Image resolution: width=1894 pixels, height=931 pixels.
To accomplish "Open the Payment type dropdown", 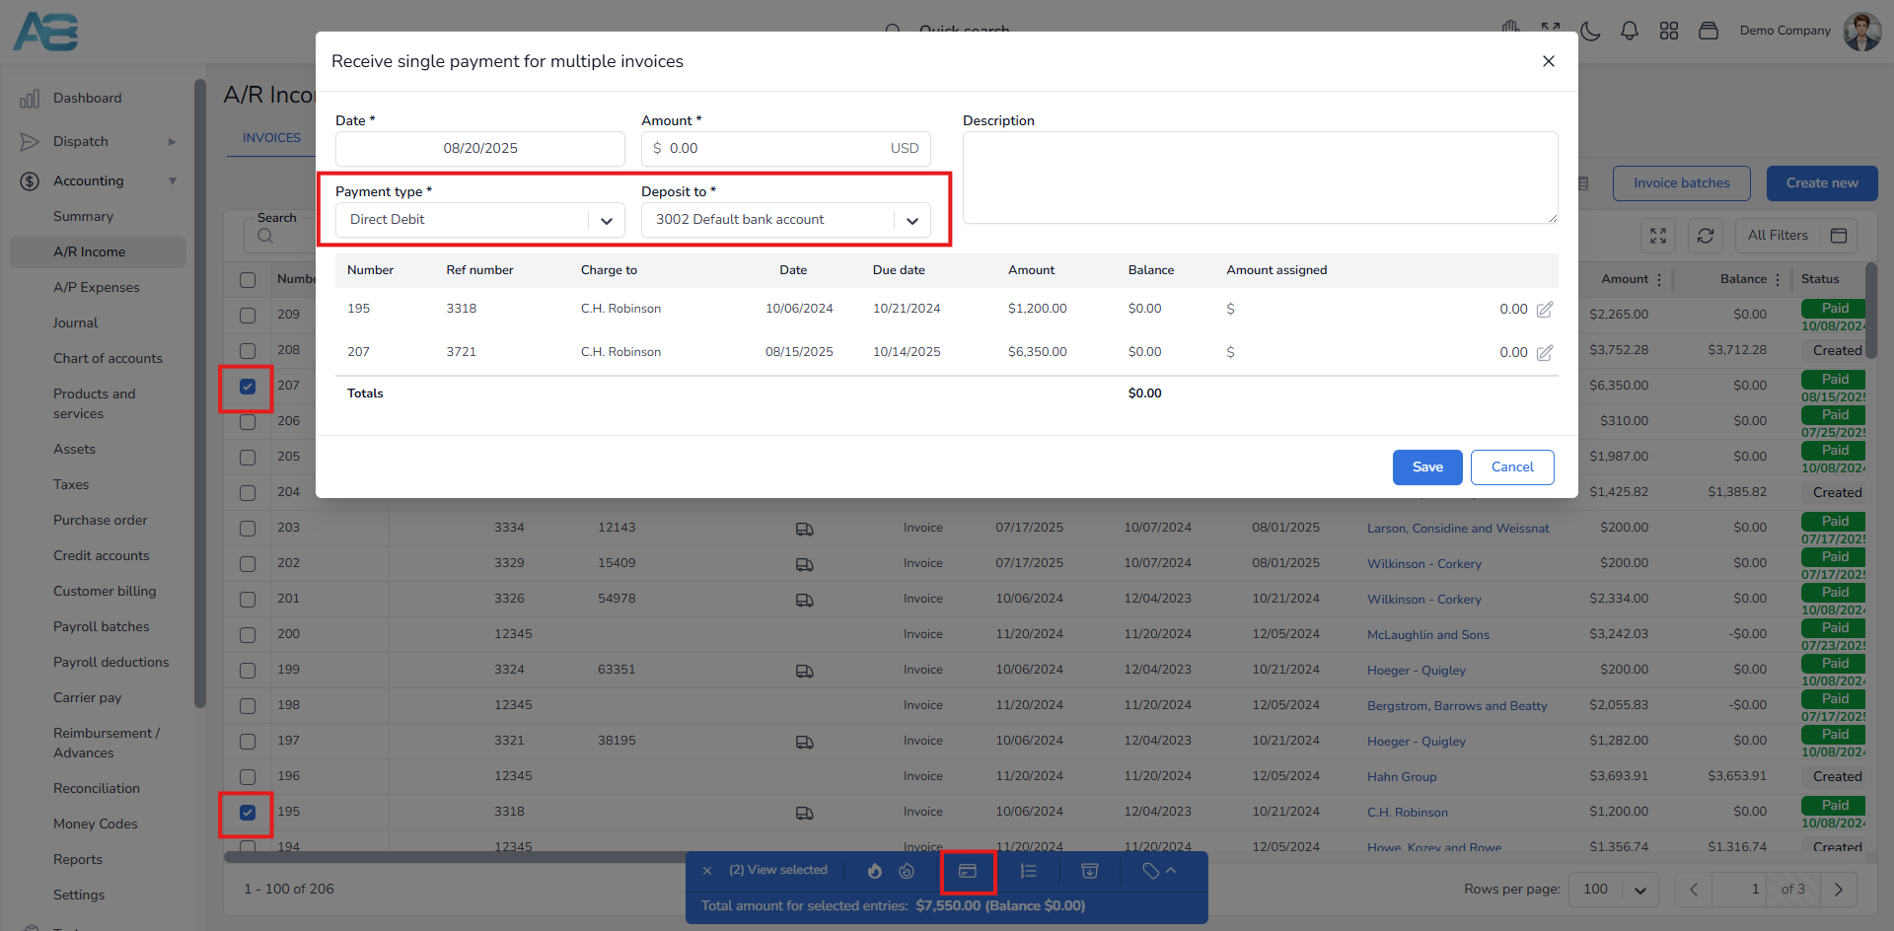I will point(480,220).
